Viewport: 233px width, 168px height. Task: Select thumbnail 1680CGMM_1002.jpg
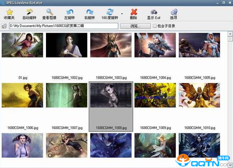tap(66, 45)
